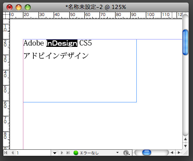Click document title 名称未設定-2 @ 125%
Screen dimensions: 193x161
click(x=96, y=7)
